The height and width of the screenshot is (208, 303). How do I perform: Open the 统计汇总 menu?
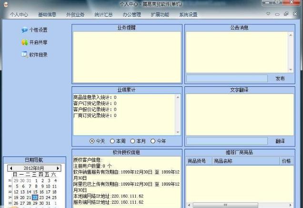(103, 15)
